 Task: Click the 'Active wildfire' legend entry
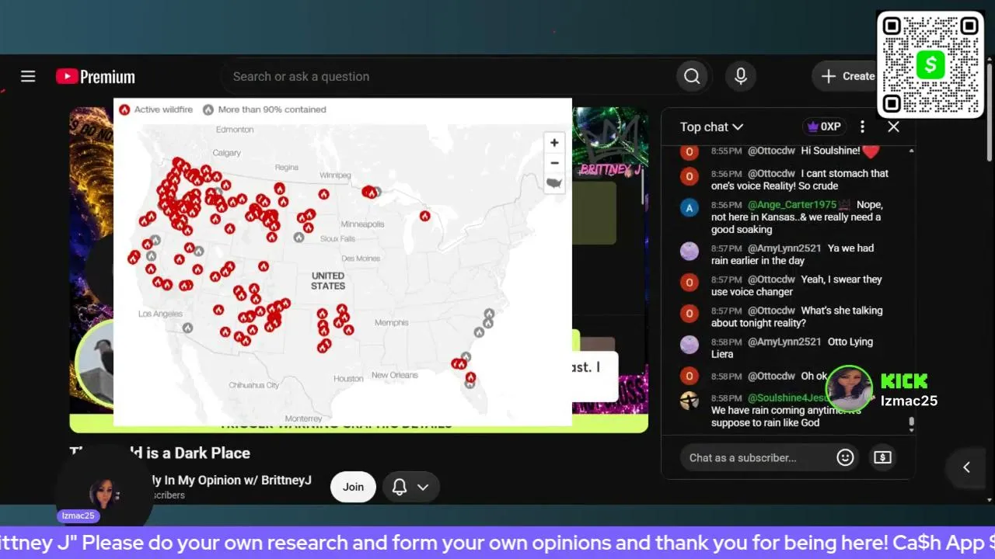[156, 109]
